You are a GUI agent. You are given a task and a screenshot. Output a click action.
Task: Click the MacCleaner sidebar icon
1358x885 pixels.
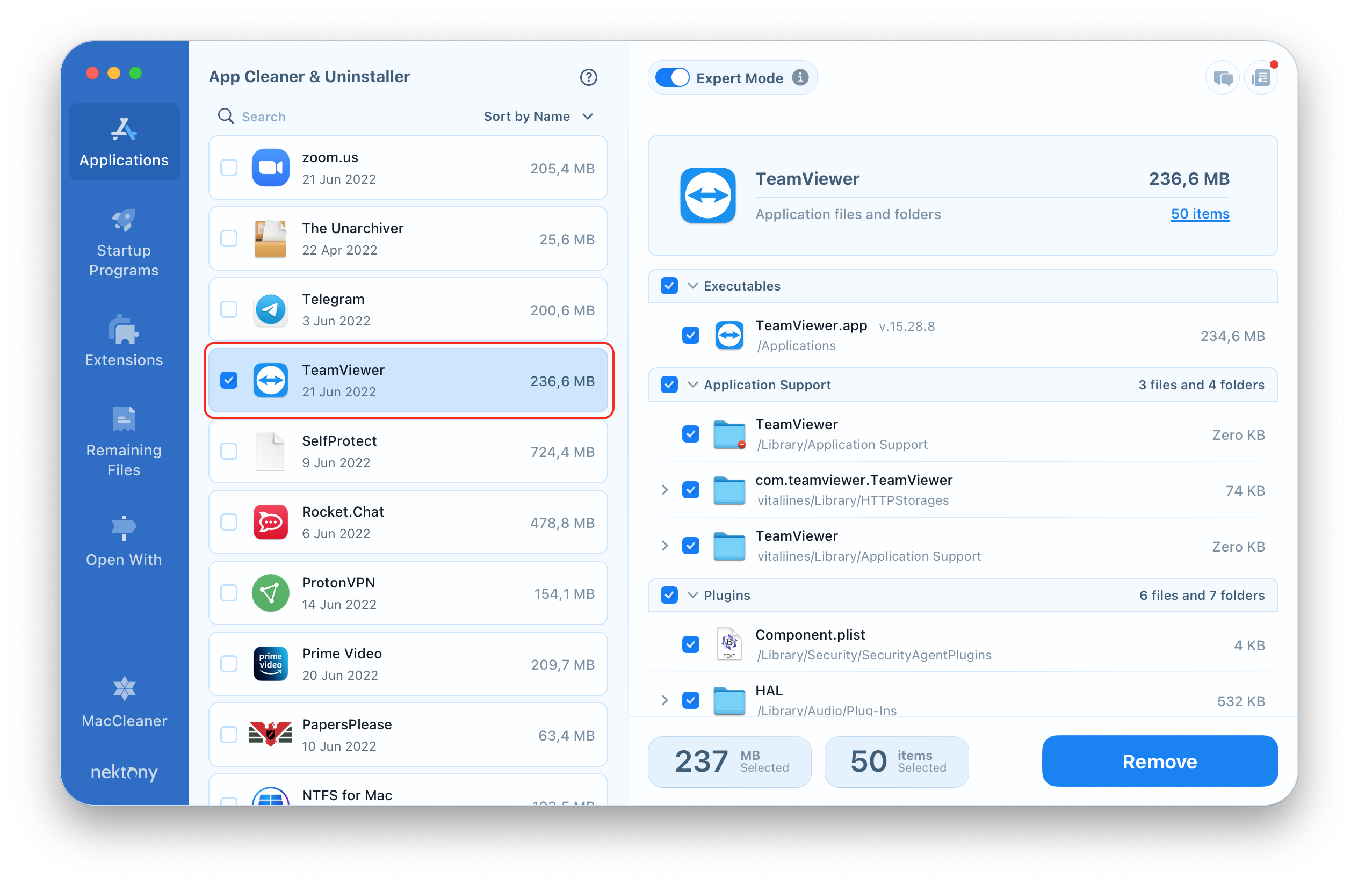tap(122, 693)
